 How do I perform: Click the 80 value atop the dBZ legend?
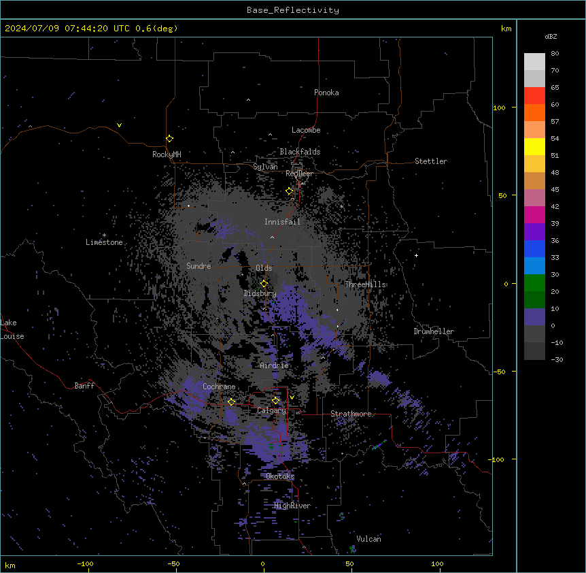coord(555,54)
